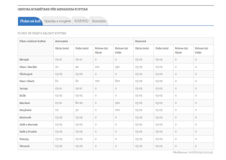This screenshot has height=160, width=226.
Task: Click the Automjete column group header
Action: pos(62,41)
